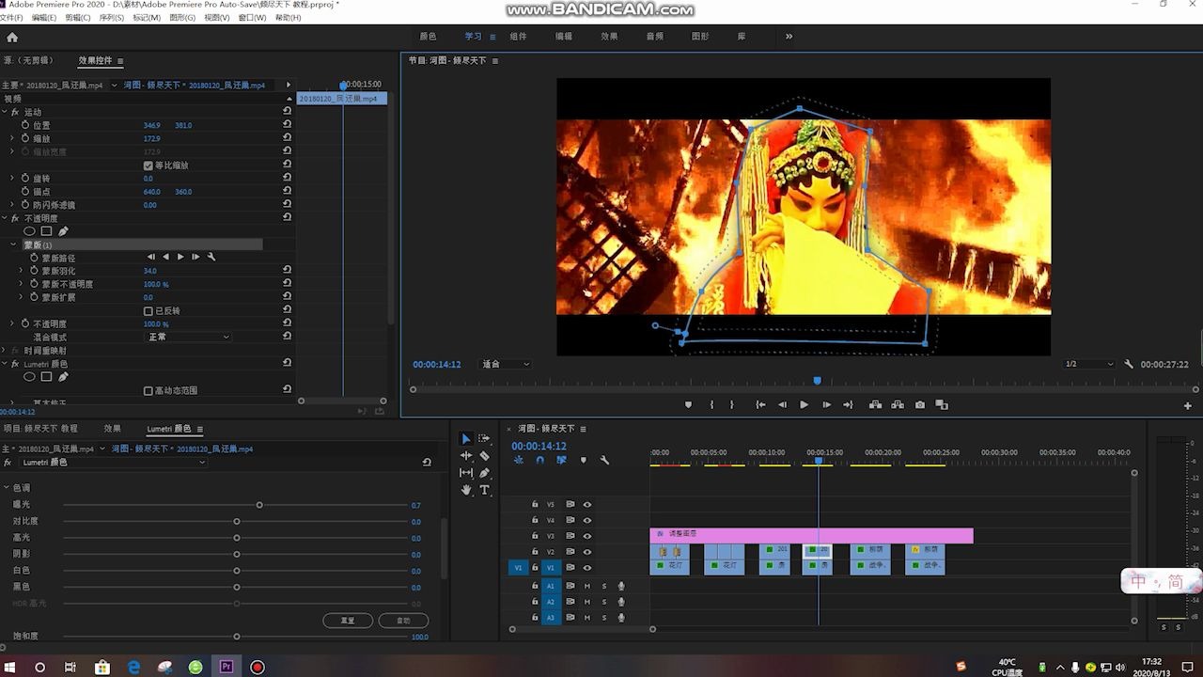Track selected mask forward
The height and width of the screenshot is (677, 1203).
coord(180,257)
